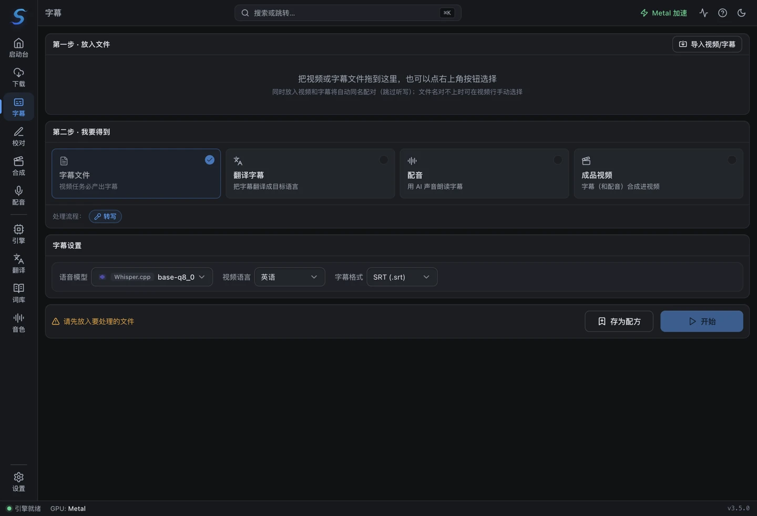Open the 词库 sidebar page
The height and width of the screenshot is (516, 757).
(x=19, y=293)
